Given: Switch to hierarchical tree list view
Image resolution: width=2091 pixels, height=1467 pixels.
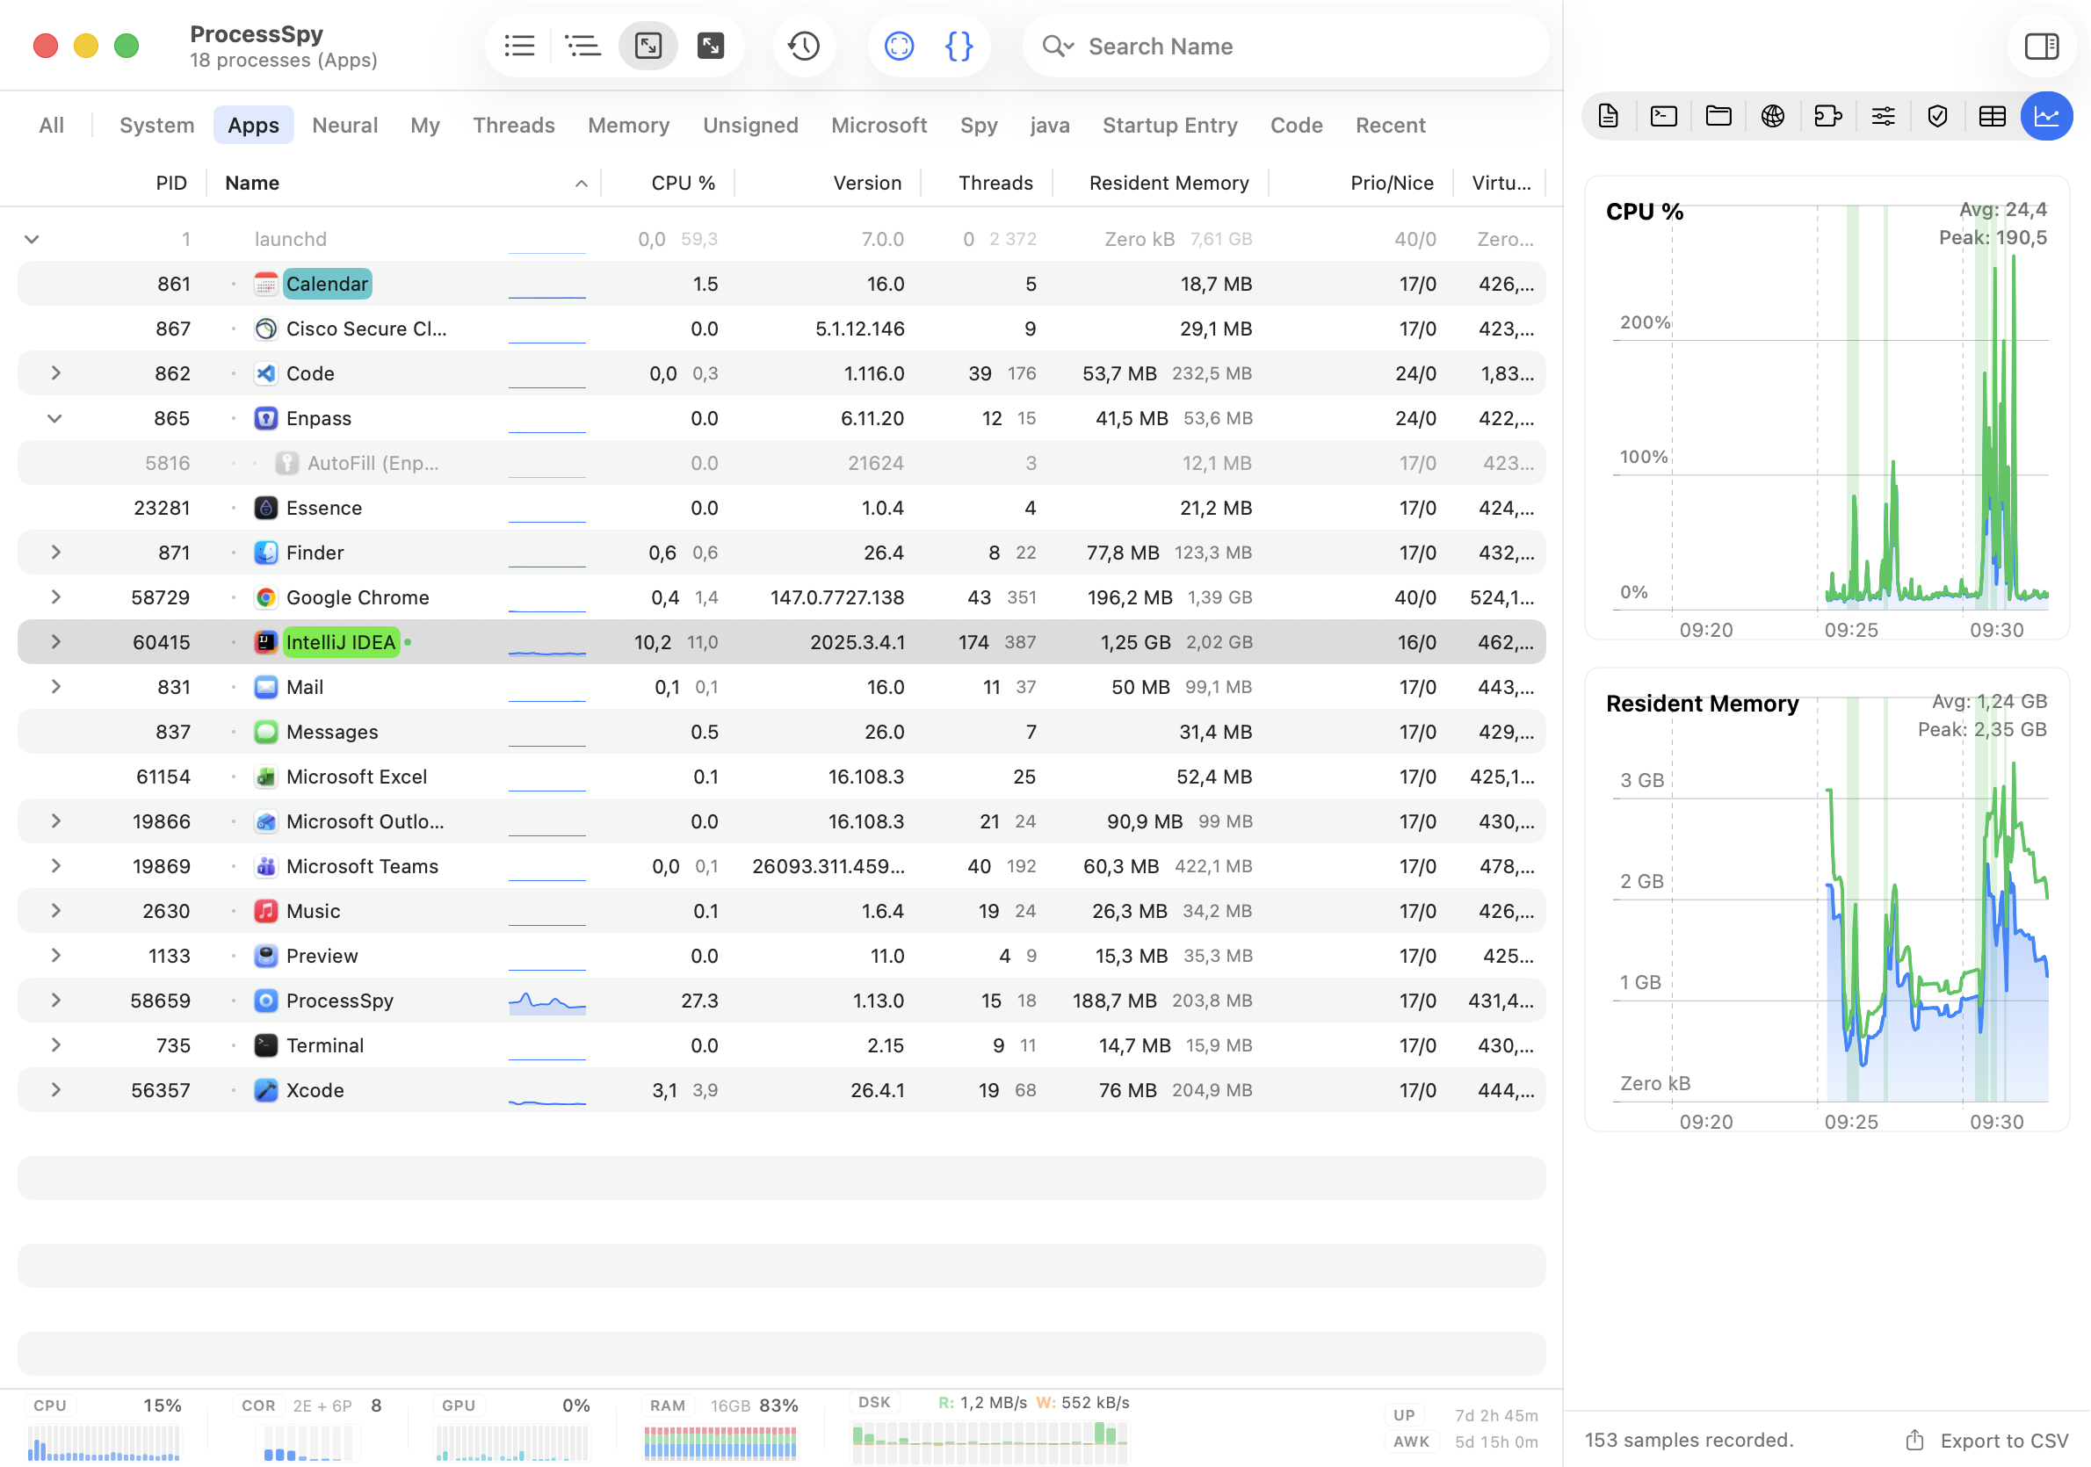Looking at the screenshot, I should (x=582, y=46).
